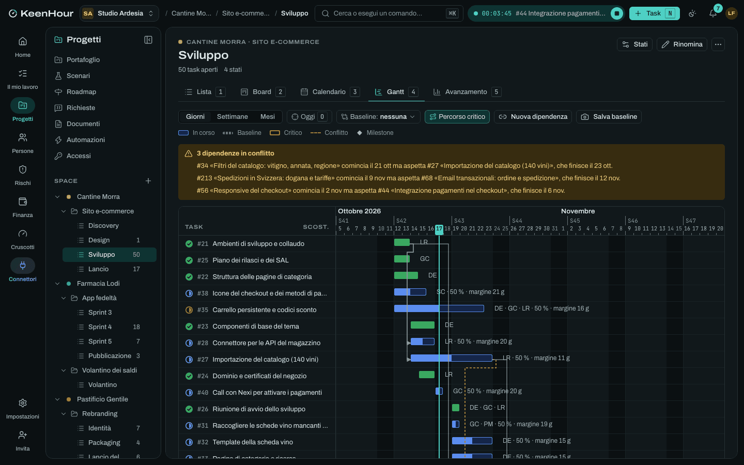Viewport: 744px width, 465px height.
Task: Open the Connettori plug icon
Action: click(x=23, y=266)
